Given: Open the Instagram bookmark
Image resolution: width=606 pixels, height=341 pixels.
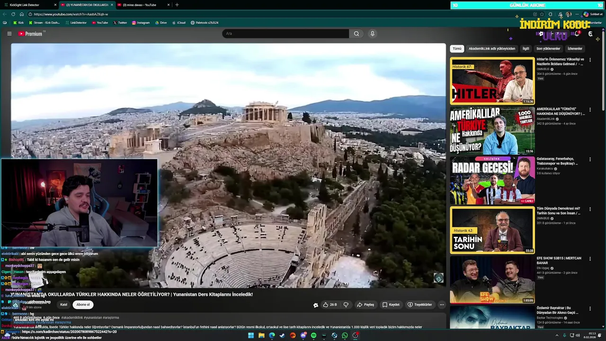Looking at the screenshot, I should (x=141, y=23).
